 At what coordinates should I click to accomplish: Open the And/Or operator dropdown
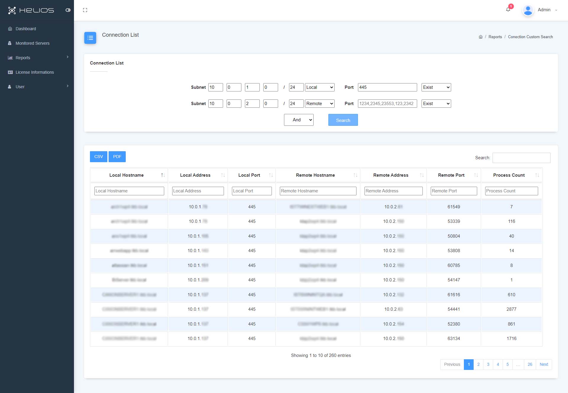point(298,120)
